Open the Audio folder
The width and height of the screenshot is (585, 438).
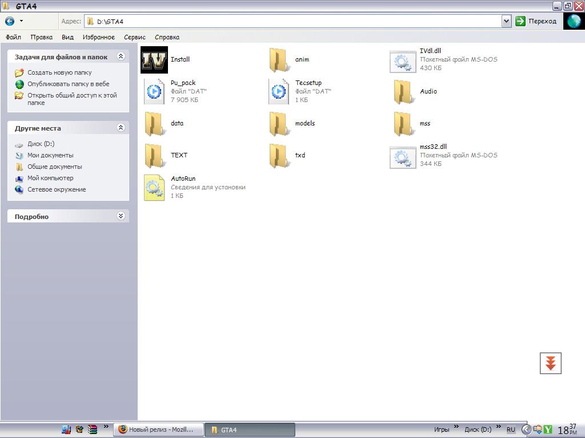coord(404,92)
